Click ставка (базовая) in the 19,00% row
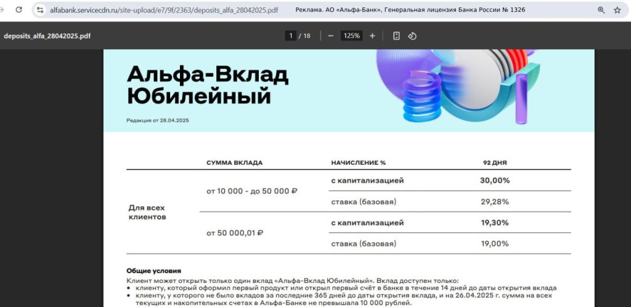Image resolution: width=631 pixels, height=307 pixels. pyautogui.click(x=364, y=244)
